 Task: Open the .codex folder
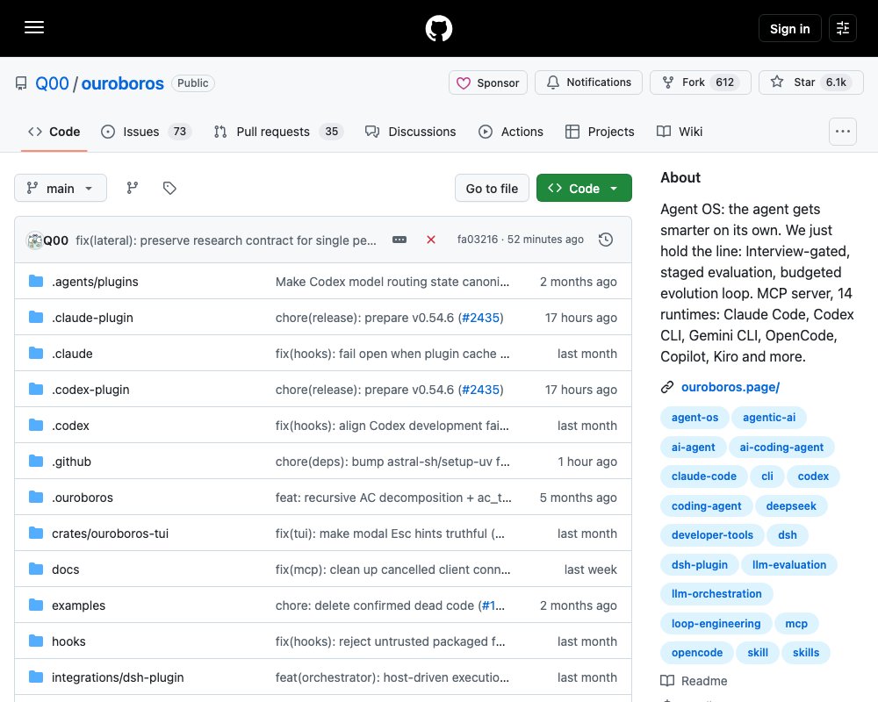pos(70,426)
